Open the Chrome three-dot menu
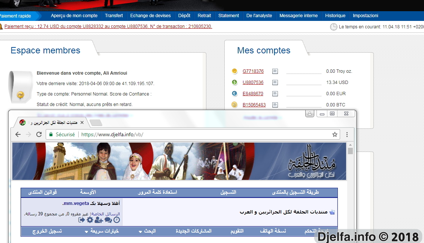Screen dimensions: 424x243 (347, 134)
